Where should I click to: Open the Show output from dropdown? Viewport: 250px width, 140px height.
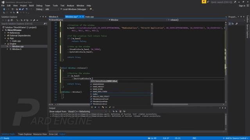point(87,112)
